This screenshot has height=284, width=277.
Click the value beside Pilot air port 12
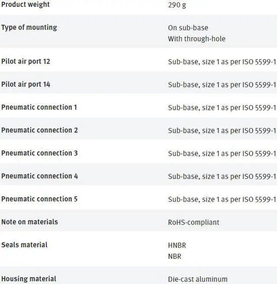(x=222, y=62)
